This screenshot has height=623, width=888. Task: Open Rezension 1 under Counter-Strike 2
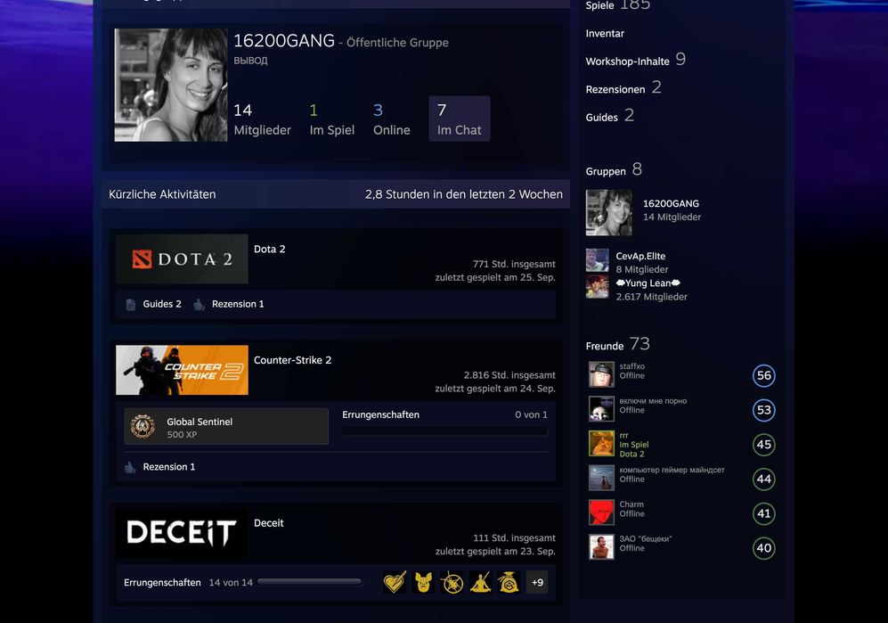[168, 466]
